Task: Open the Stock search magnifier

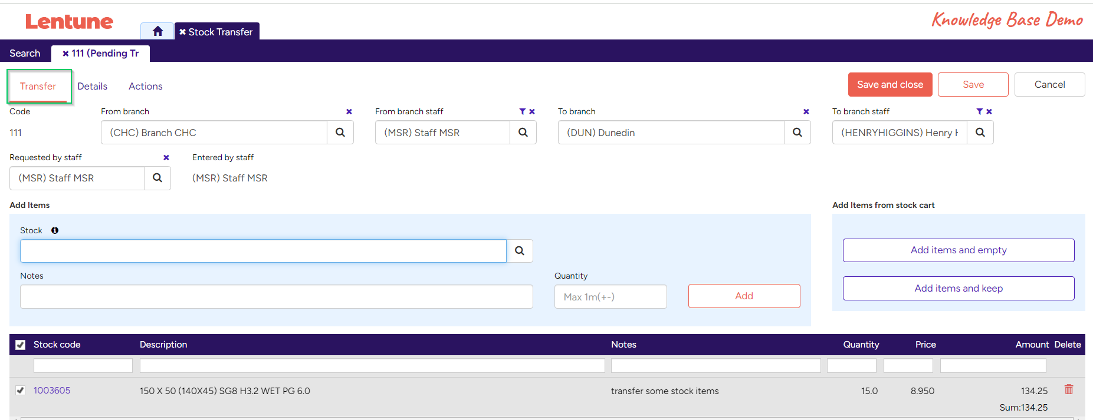Action: (520, 251)
